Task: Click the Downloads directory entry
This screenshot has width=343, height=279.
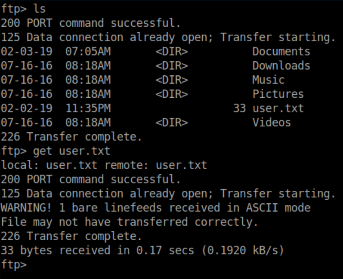Action: click(x=281, y=66)
